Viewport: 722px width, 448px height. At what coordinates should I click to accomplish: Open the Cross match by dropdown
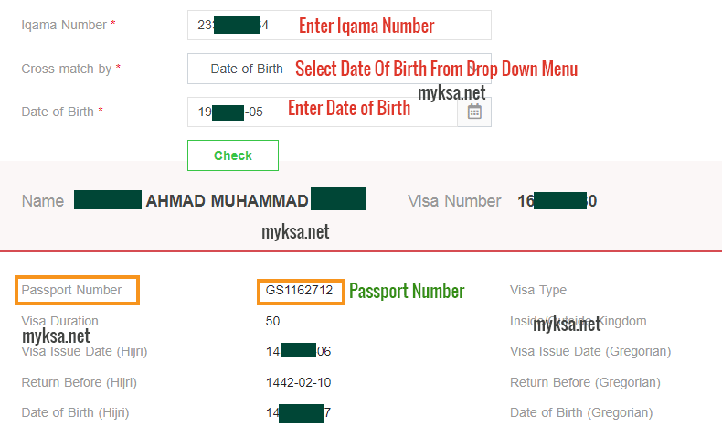click(x=339, y=69)
